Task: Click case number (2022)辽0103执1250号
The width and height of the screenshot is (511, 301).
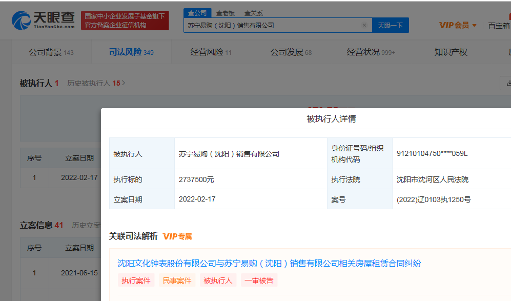Action: click(x=434, y=199)
